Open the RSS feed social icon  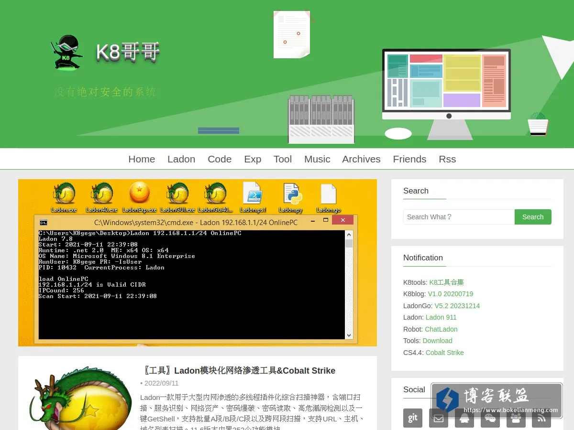[541, 418]
